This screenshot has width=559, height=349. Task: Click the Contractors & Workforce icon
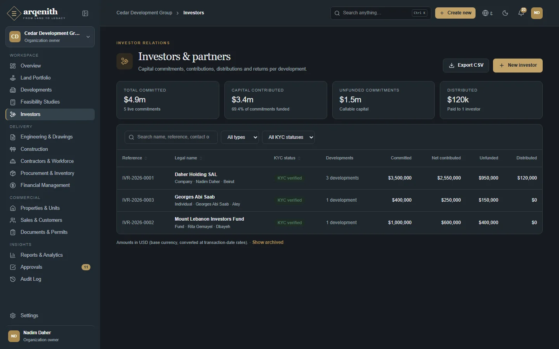click(x=13, y=161)
